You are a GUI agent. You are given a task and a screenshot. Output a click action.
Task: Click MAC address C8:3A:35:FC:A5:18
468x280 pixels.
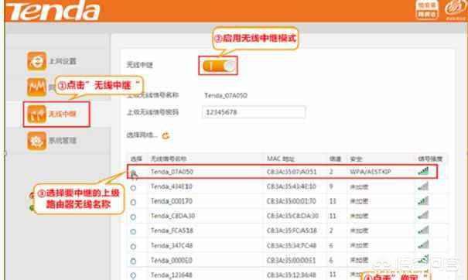point(292,230)
